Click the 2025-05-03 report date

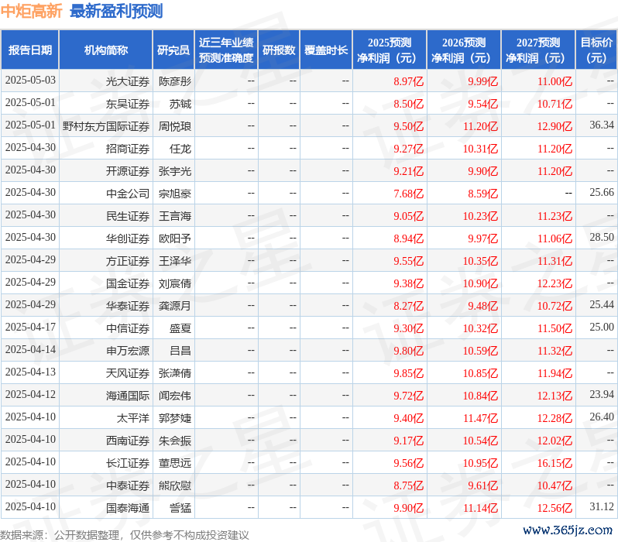pyautogui.click(x=30, y=80)
